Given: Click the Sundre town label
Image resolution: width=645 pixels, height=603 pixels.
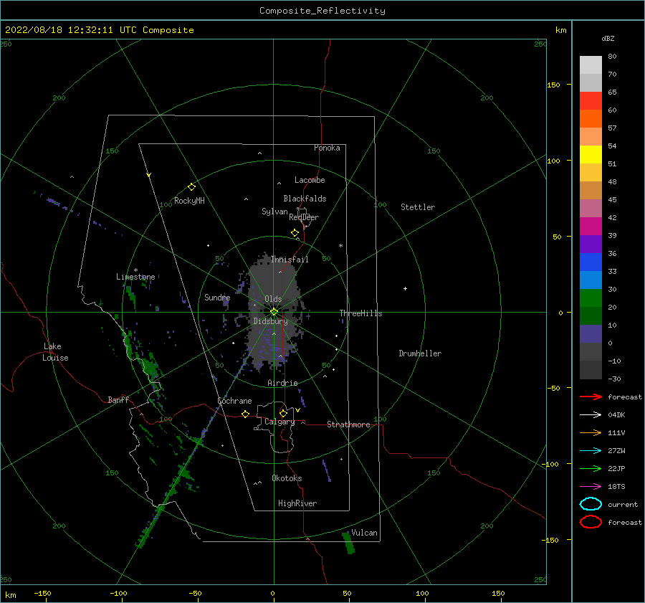Looking at the screenshot, I should point(217,297).
